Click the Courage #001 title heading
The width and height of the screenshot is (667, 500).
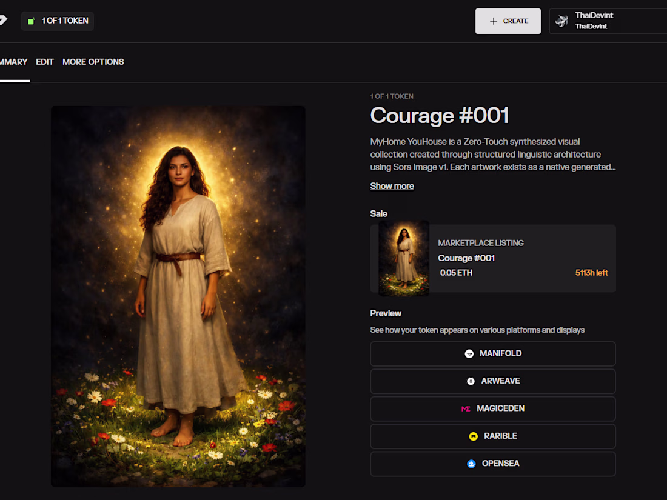440,115
